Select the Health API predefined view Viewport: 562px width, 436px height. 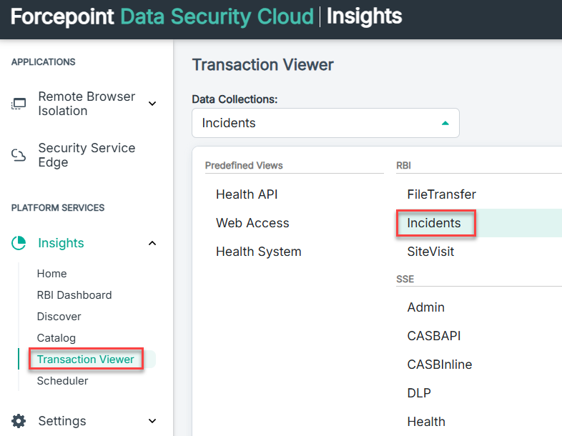pos(247,194)
